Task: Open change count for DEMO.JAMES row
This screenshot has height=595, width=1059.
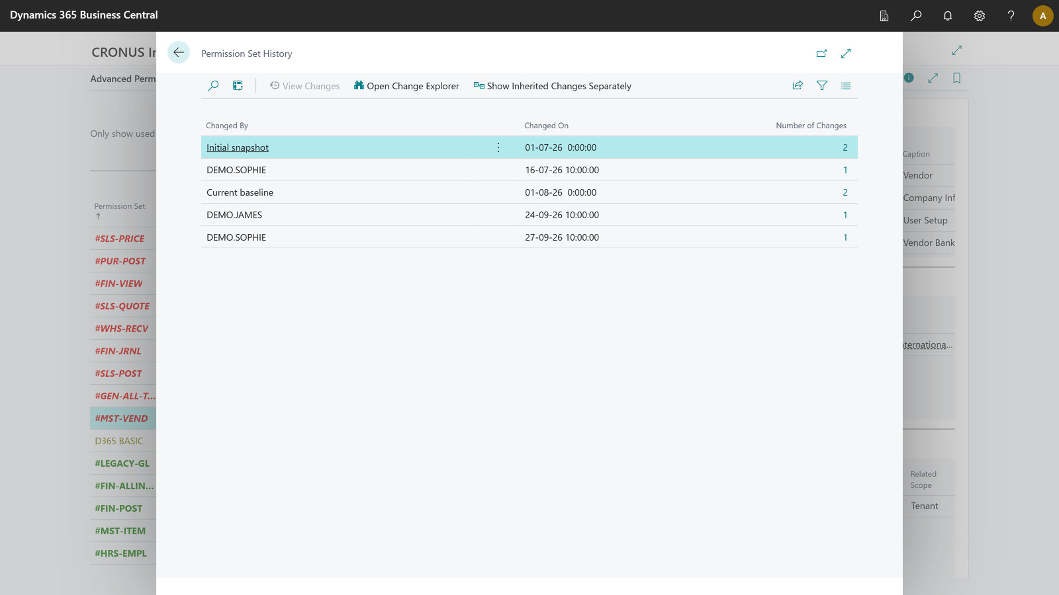Action: tap(845, 215)
